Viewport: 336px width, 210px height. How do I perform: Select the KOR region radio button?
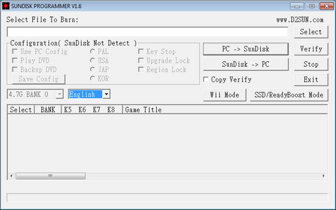point(92,78)
